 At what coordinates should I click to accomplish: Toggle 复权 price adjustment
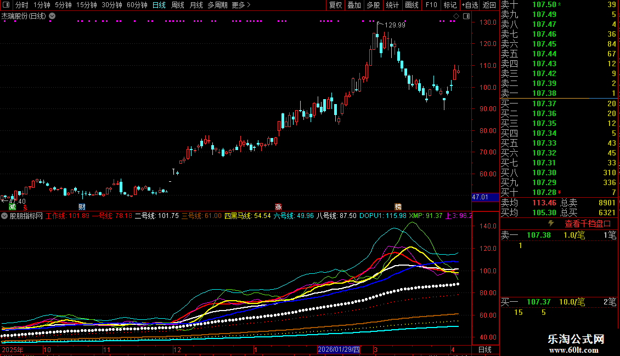point(335,5)
